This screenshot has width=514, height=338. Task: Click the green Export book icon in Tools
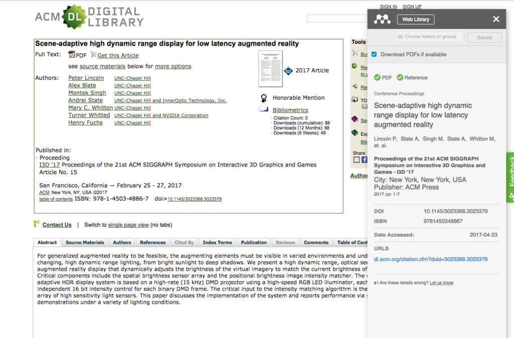[x=355, y=133]
